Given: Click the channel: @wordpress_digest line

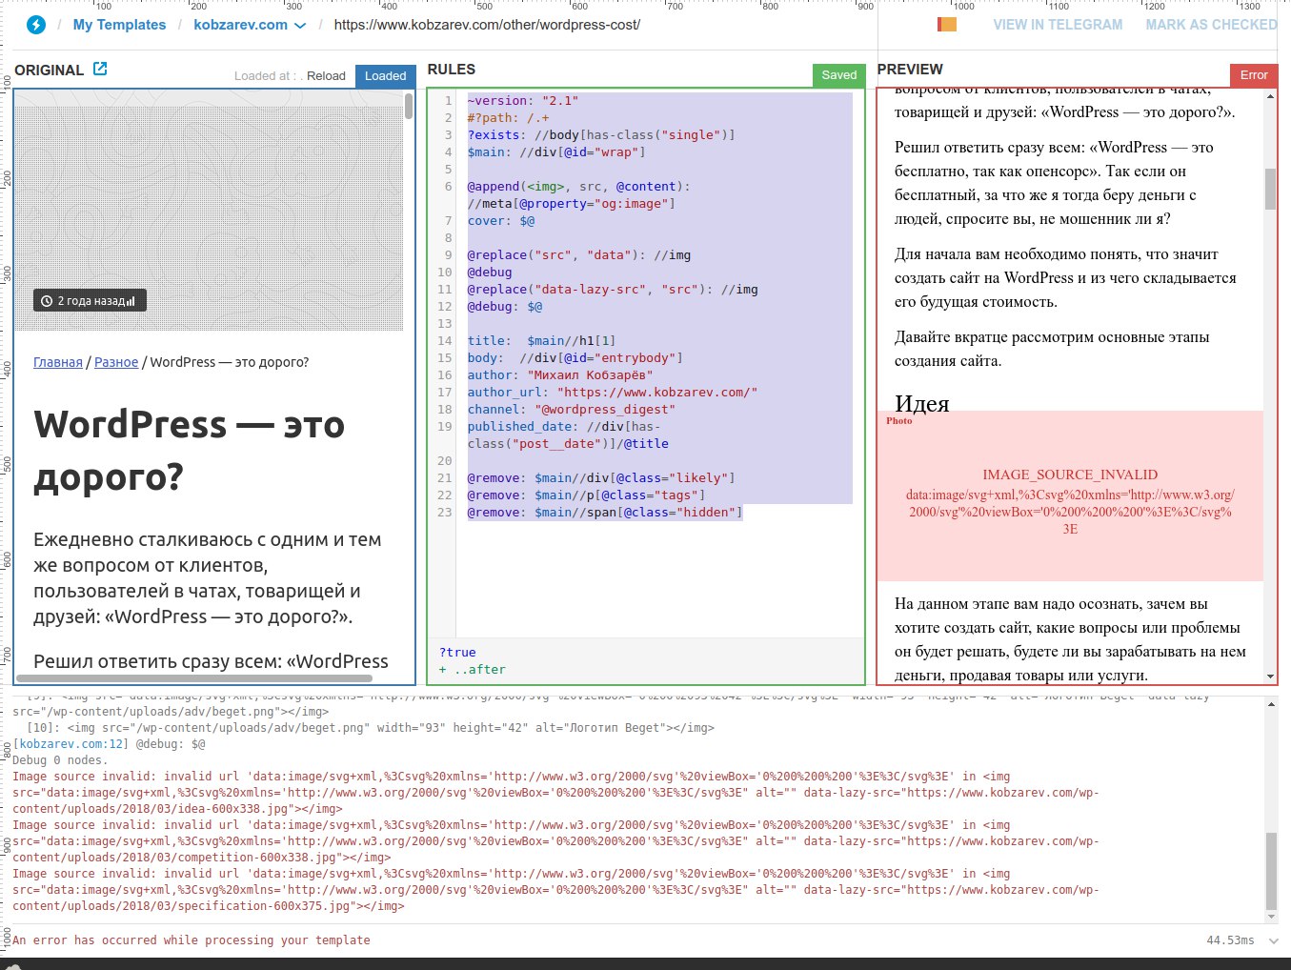Looking at the screenshot, I should tap(572, 410).
